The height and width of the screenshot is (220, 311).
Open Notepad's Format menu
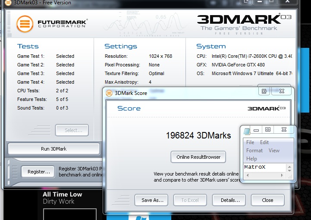pos(254,151)
